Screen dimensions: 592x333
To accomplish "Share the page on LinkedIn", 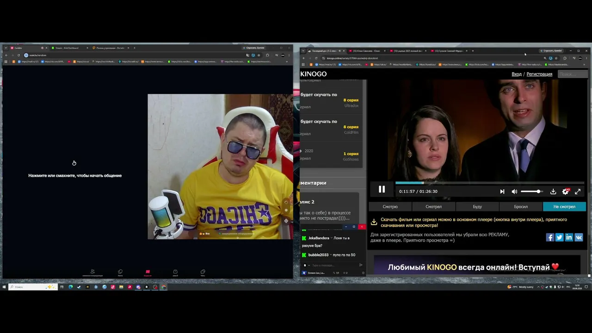I will (569, 237).
